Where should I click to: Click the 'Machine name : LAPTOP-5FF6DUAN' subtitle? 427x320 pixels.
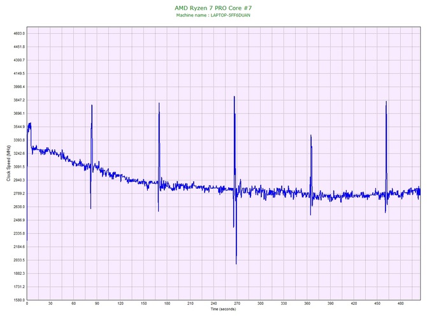tap(213, 15)
